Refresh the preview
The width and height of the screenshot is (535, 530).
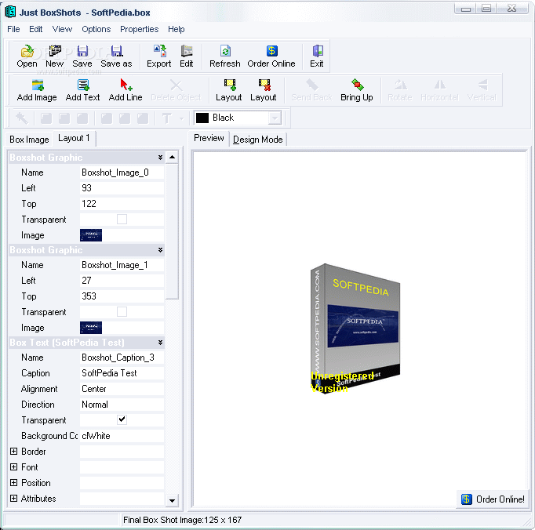[225, 56]
